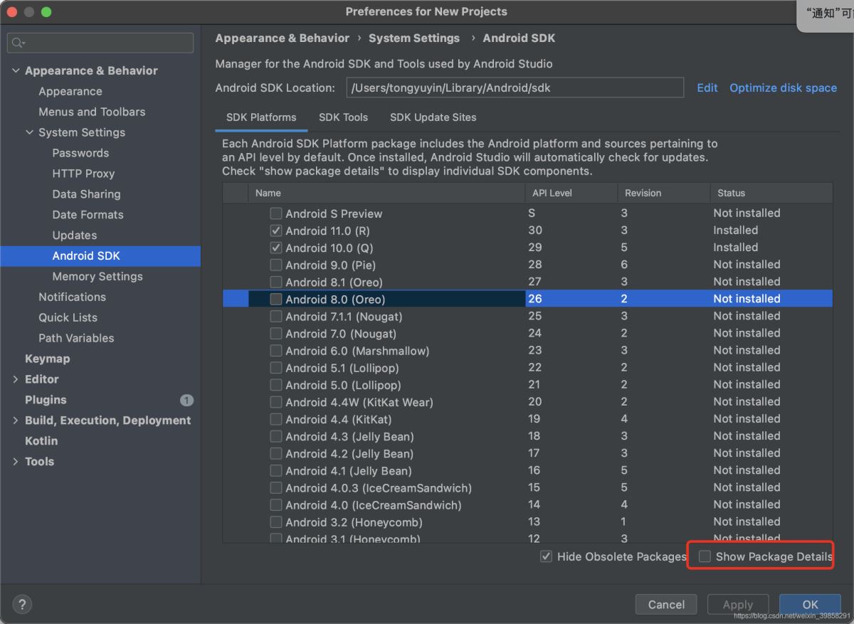Uncheck Android 11.0 (R) platform
854x624 pixels.
(275, 231)
